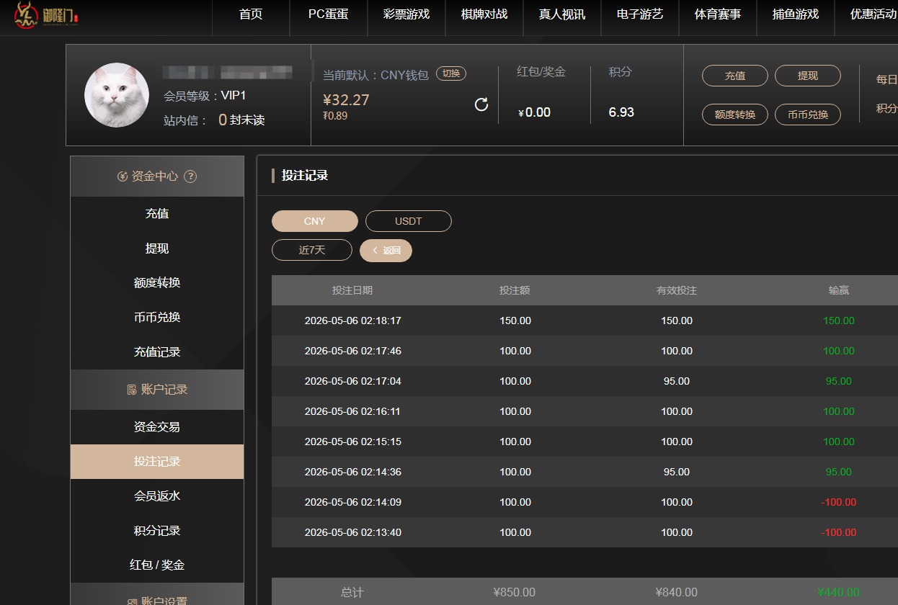Open 充值 in the sidebar
This screenshot has width=898, height=605.
(157, 214)
